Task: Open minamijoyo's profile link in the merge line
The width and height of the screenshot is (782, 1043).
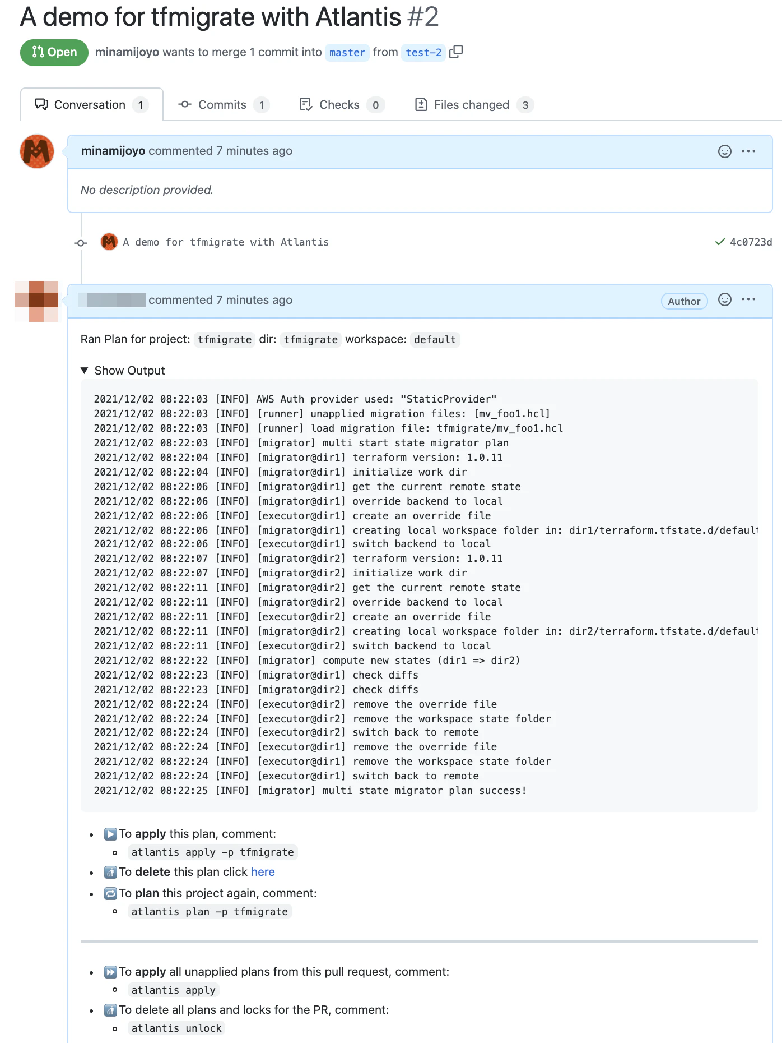Action: coord(127,52)
